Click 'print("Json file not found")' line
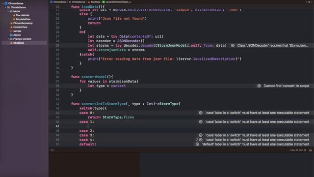Viewport: 314px width, 177px height. [x=117, y=19]
